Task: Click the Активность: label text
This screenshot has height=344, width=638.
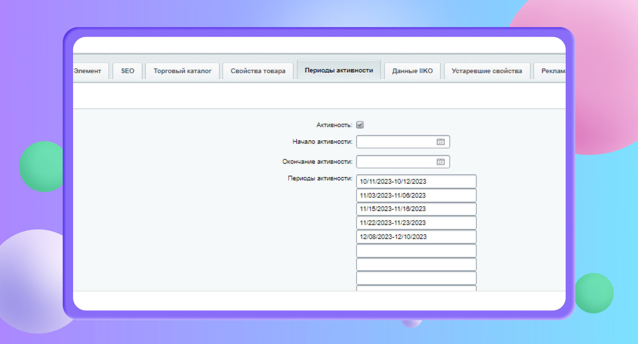Action: [334, 125]
